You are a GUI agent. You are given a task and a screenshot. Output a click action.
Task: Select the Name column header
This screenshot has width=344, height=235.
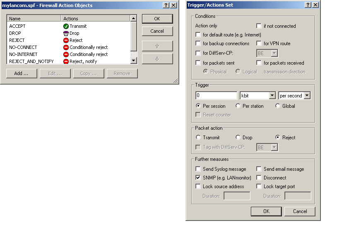pyautogui.click(x=34, y=19)
